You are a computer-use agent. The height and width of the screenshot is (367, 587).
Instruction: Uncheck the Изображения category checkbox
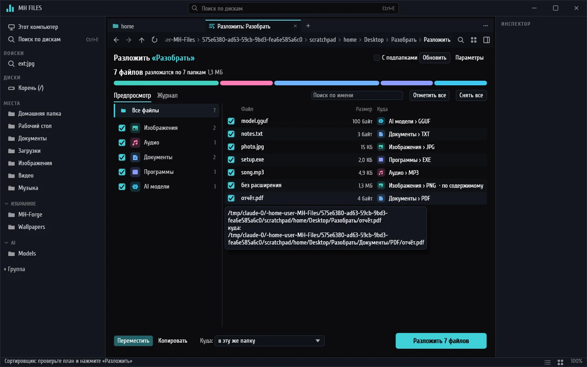[x=122, y=128]
